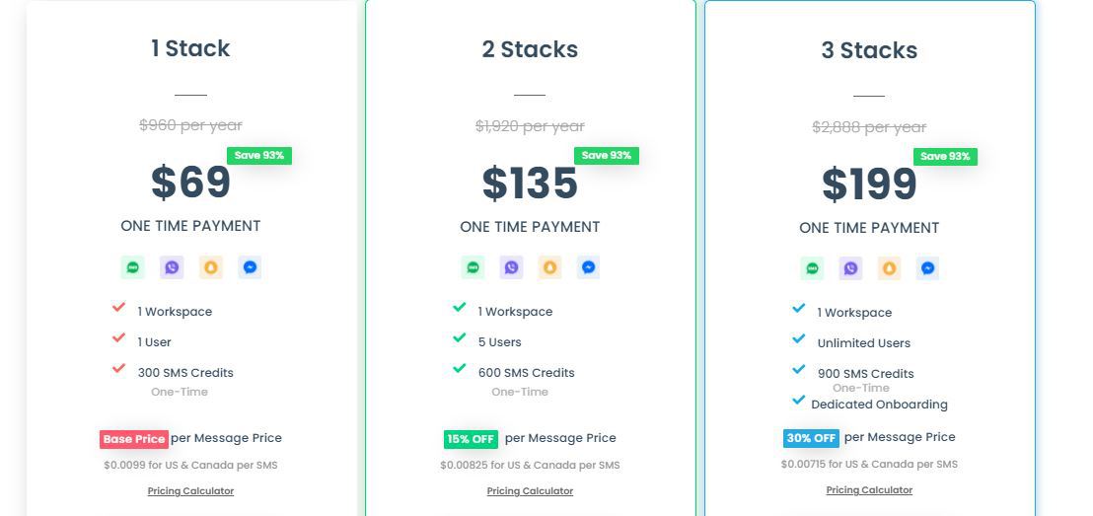
Task: Click the $199 price in 3 Stacks plan
Action: point(869,184)
